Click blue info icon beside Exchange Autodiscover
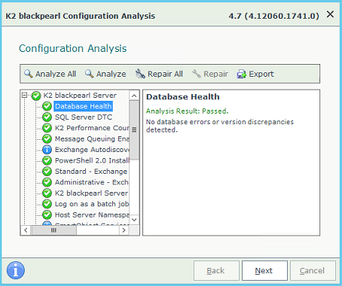 [47, 150]
